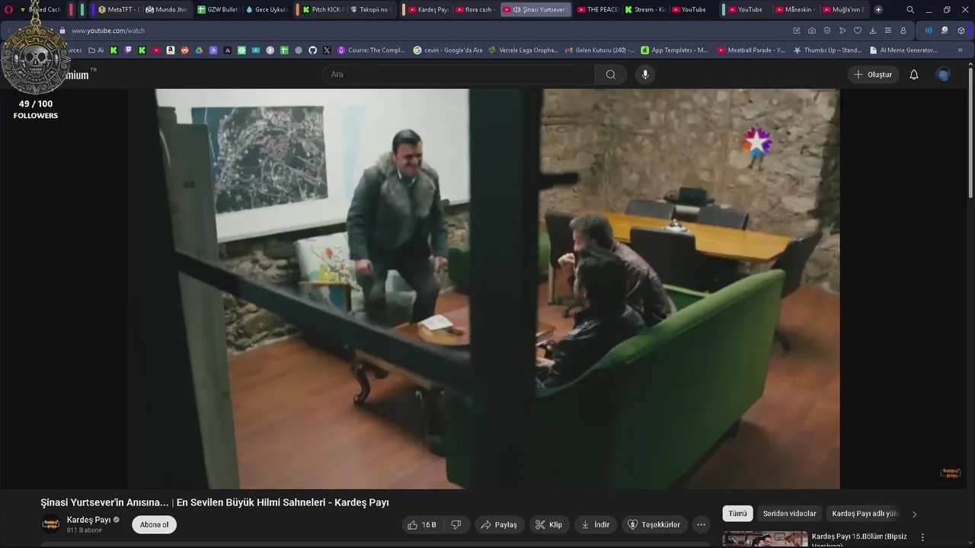Viewport: 975px width, 548px height.
Task: Like the video (16 B)
Action: (422, 524)
